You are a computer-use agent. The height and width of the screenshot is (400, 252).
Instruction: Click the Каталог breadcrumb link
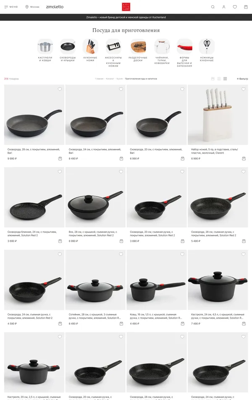110,79
